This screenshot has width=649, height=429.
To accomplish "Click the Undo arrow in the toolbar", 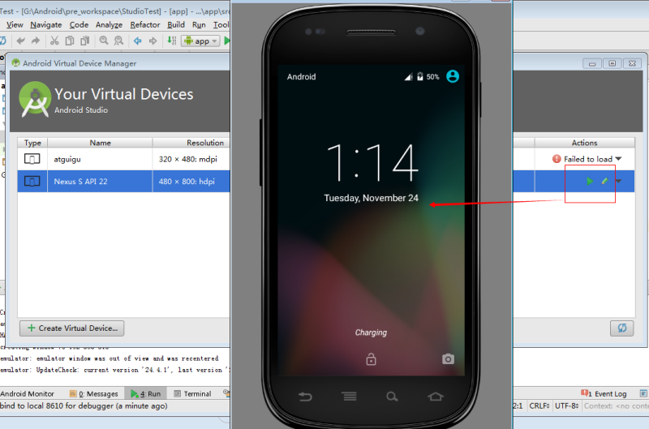I will coord(21,41).
